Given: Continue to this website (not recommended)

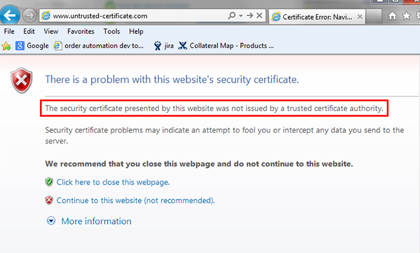Looking at the screenshot, I should [x=135, y=201].
